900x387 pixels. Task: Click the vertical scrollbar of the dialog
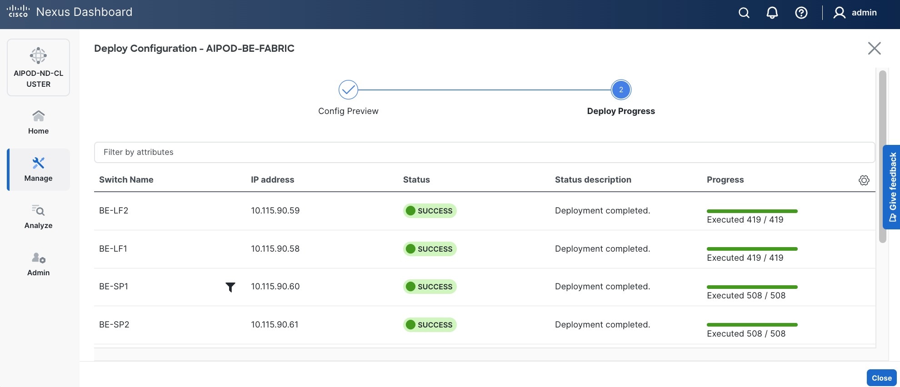pyautogui.click(x=882, y=156)
